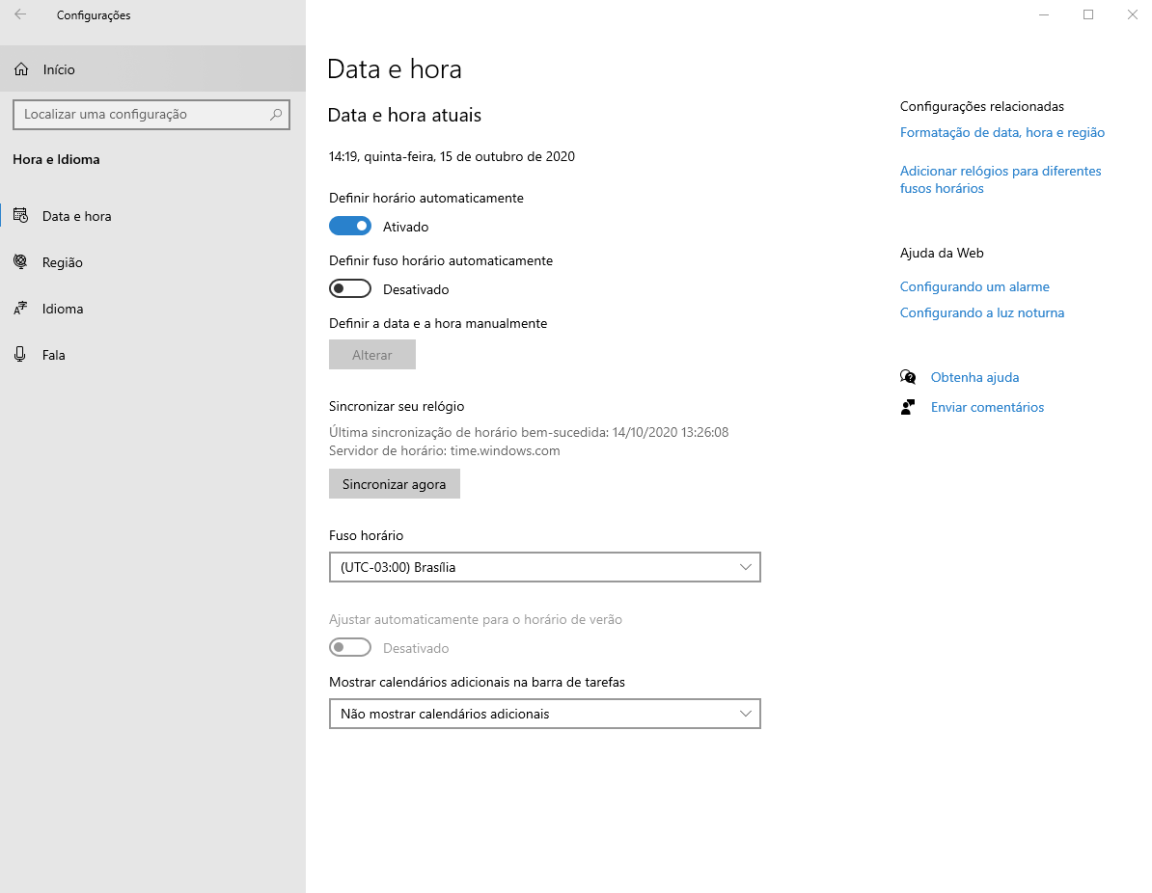This screenshot has height=893, width=1152.
Task: Click the Enviar comentários person icon
Action: [908, 407]
